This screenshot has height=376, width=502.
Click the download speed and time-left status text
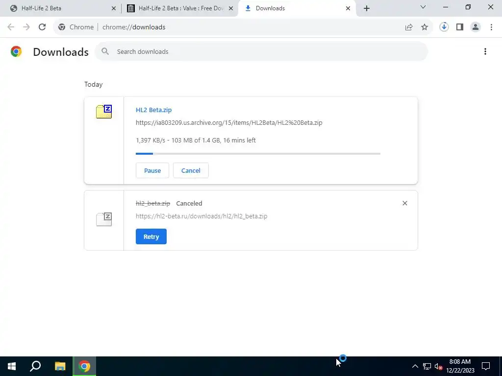tap(196, 140)
